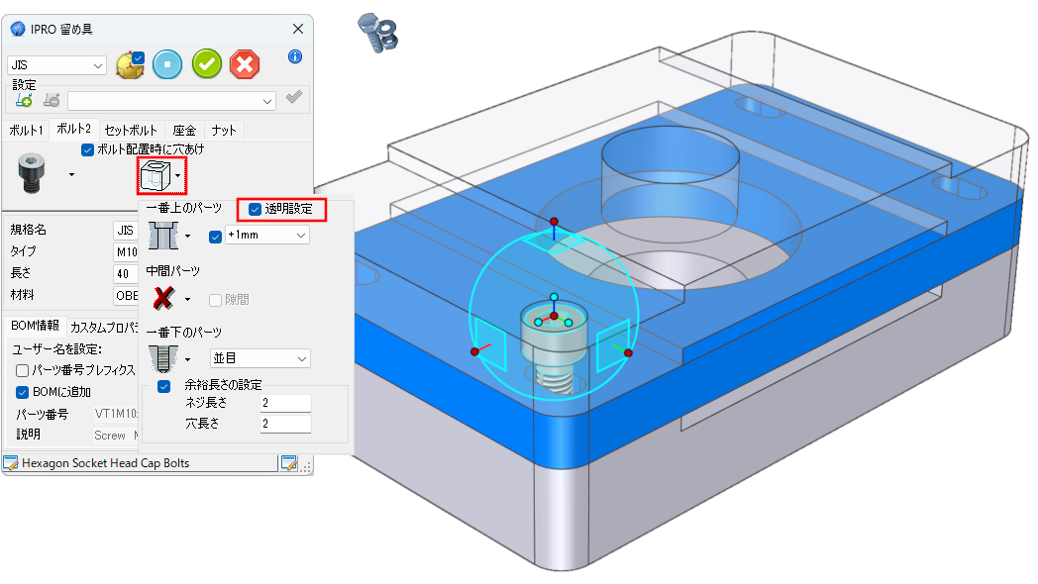The height and width of the screenshot is (584, 1038).
Task: Click the red X cancel button
Action: 245,64
